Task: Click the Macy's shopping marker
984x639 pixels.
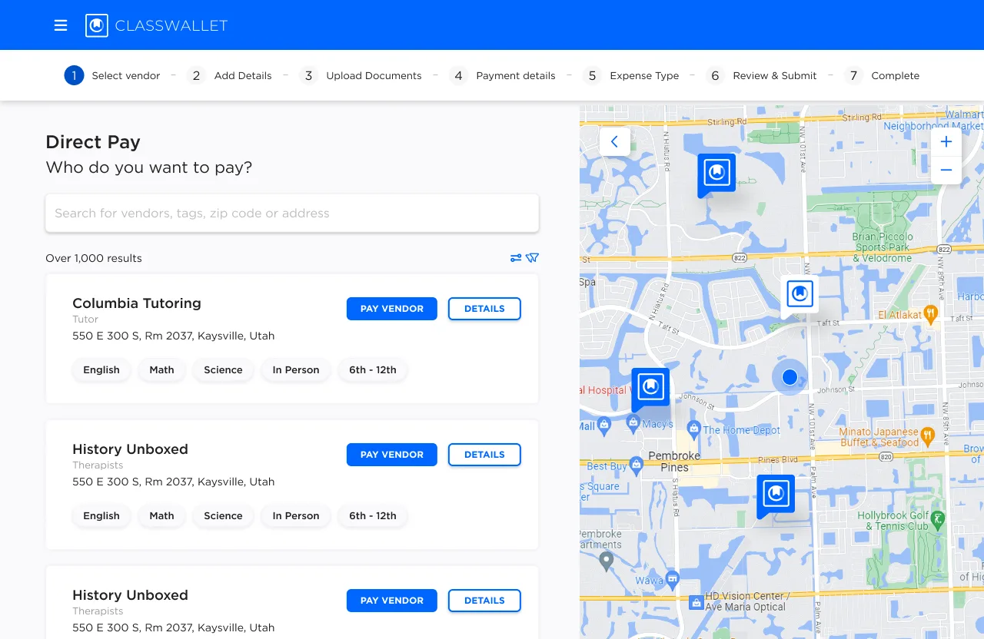Action: 633,422
